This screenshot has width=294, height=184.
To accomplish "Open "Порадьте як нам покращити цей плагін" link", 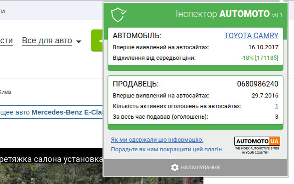I will tap(166, 149).
